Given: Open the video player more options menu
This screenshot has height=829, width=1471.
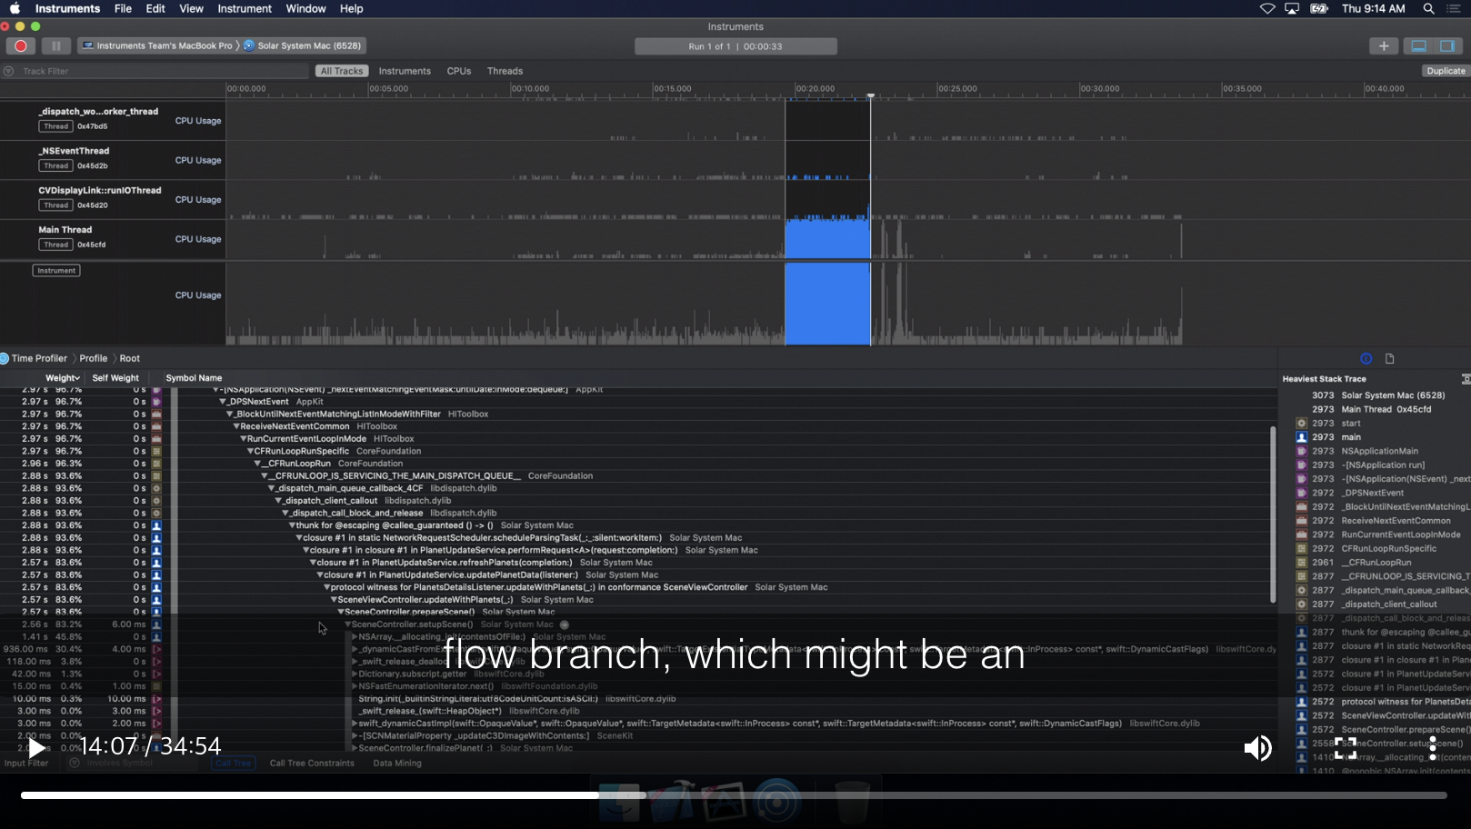Looking at the screenshot, I should point(1433,748).
